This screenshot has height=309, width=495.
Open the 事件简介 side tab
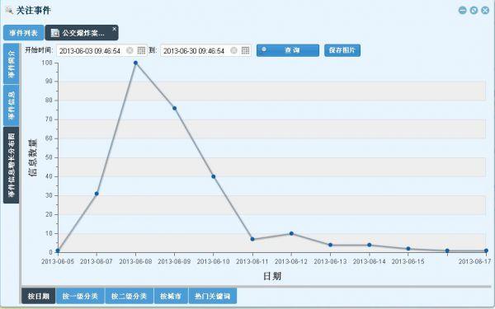[x=12, y=63]
